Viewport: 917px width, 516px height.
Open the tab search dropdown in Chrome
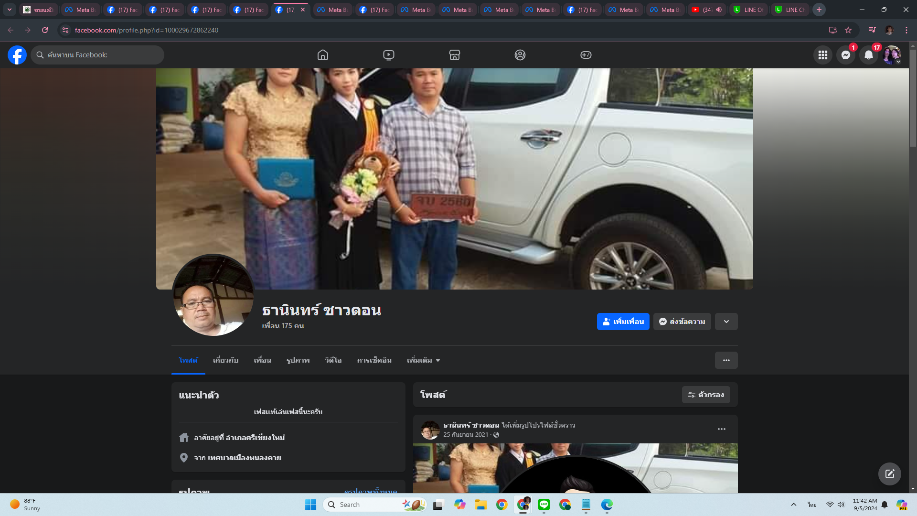coord(9,10)
